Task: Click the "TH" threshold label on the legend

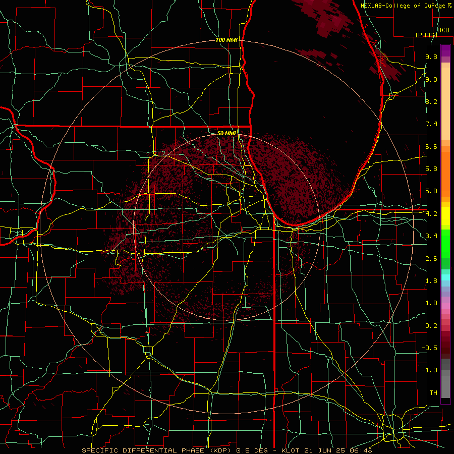Action: pyautogui.click(x=433, y=393)
